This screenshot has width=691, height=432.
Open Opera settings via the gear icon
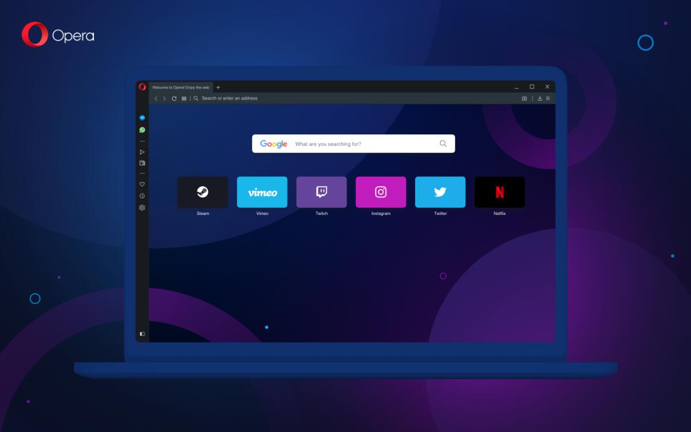[142, 207]
